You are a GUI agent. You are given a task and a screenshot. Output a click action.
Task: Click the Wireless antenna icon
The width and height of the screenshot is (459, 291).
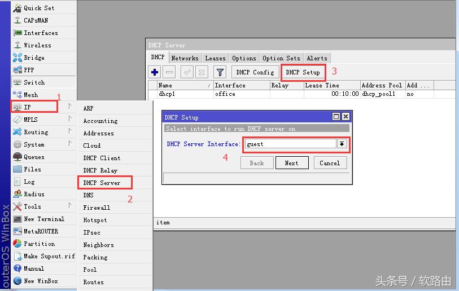pos(18,45)
